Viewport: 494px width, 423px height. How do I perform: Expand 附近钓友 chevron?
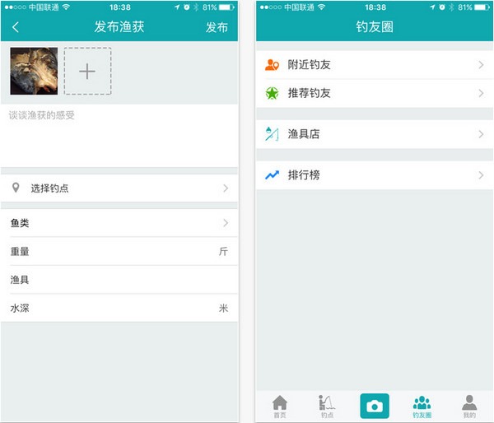[x=481, y=65]
